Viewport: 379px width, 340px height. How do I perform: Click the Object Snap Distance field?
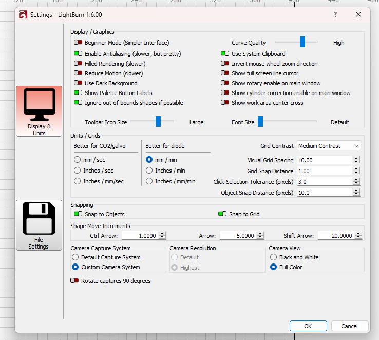coord(325,193)
